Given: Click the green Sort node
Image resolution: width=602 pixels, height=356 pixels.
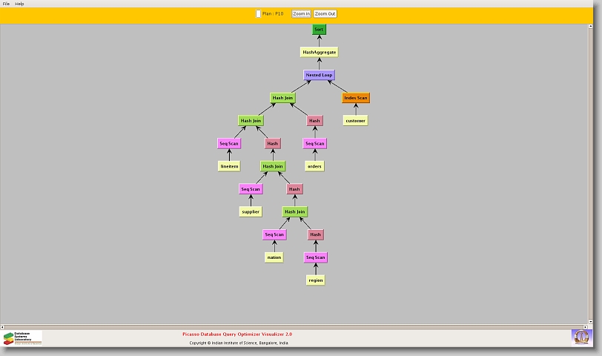Looking at the screenshot, I should [x=319, y=30].
